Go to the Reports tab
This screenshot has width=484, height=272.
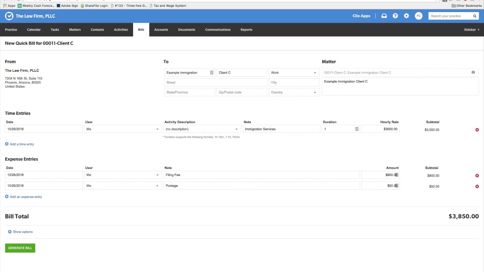[x=247, y=29]
